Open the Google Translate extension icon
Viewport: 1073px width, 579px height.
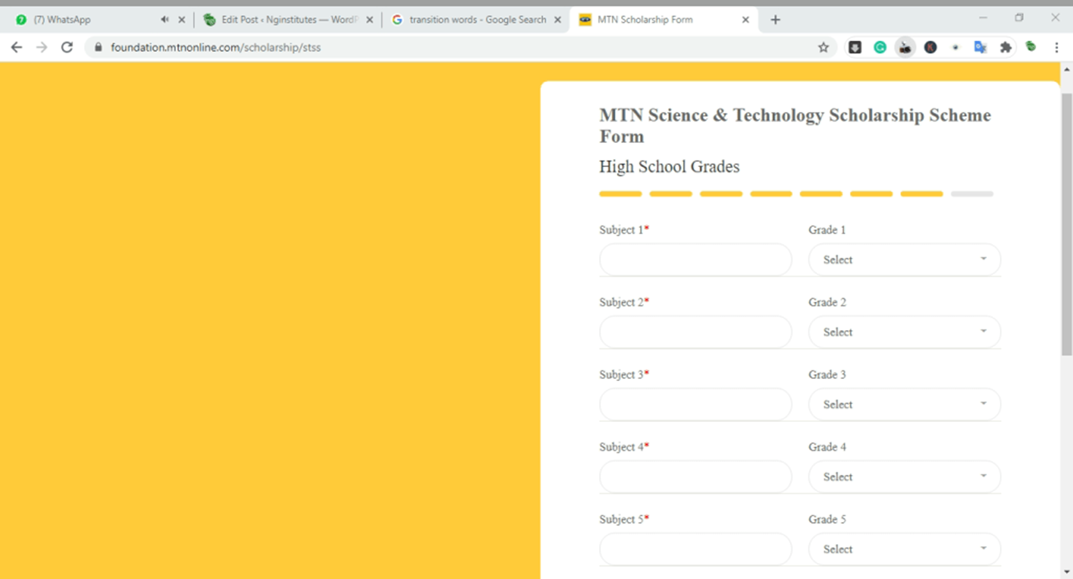[980, 47]
